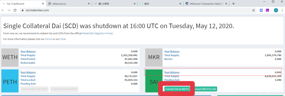Click the padlock icon in address bar

point(22,10)
